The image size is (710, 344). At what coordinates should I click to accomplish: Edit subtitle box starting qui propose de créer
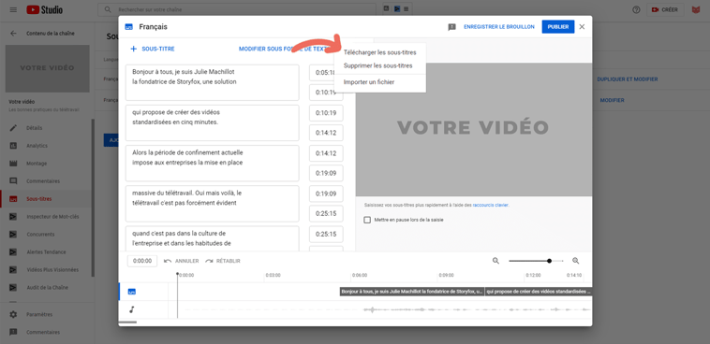[x=213, y=123]
